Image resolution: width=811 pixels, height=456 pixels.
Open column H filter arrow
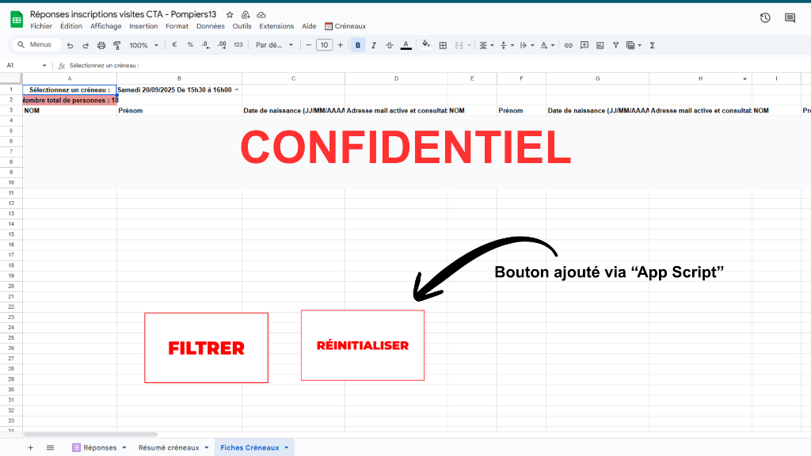(744, 79)
